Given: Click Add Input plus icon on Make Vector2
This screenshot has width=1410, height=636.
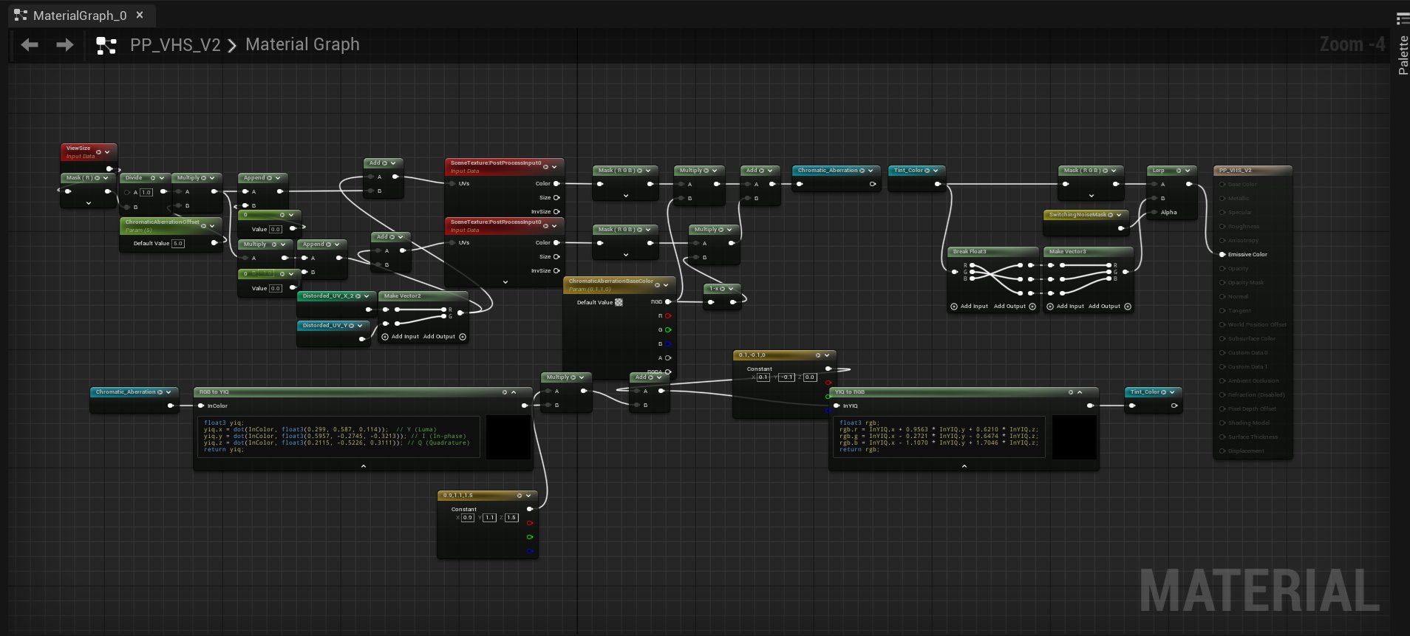Looking at the screenshot, I should (x=385, y=337).
